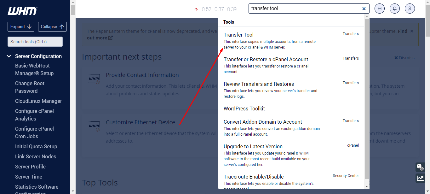Select Change Root Password in the sidebar
The image size is (430, 194).
(x=30, y=87)
